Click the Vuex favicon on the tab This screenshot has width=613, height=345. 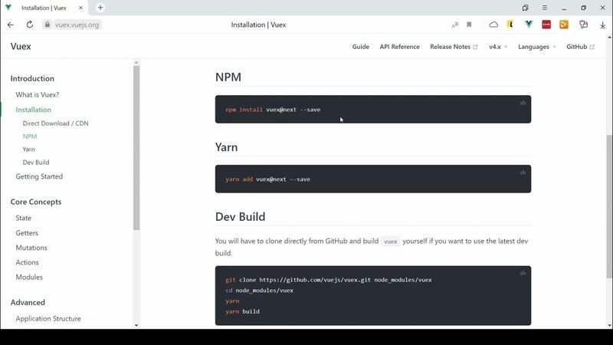click(x=8, y=8)
